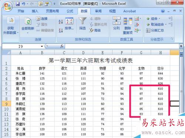Undo the last action

click(23, 4)
